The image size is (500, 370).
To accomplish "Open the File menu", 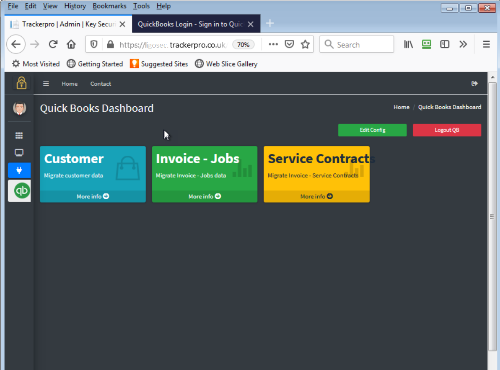I will point(13,6).
